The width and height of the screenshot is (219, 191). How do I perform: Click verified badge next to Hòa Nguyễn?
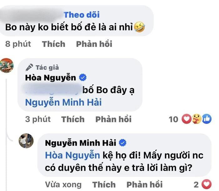(83, 78)
